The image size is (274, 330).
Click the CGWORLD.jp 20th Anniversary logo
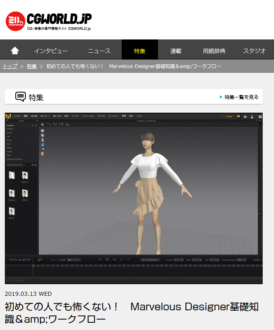click(49, 21)
